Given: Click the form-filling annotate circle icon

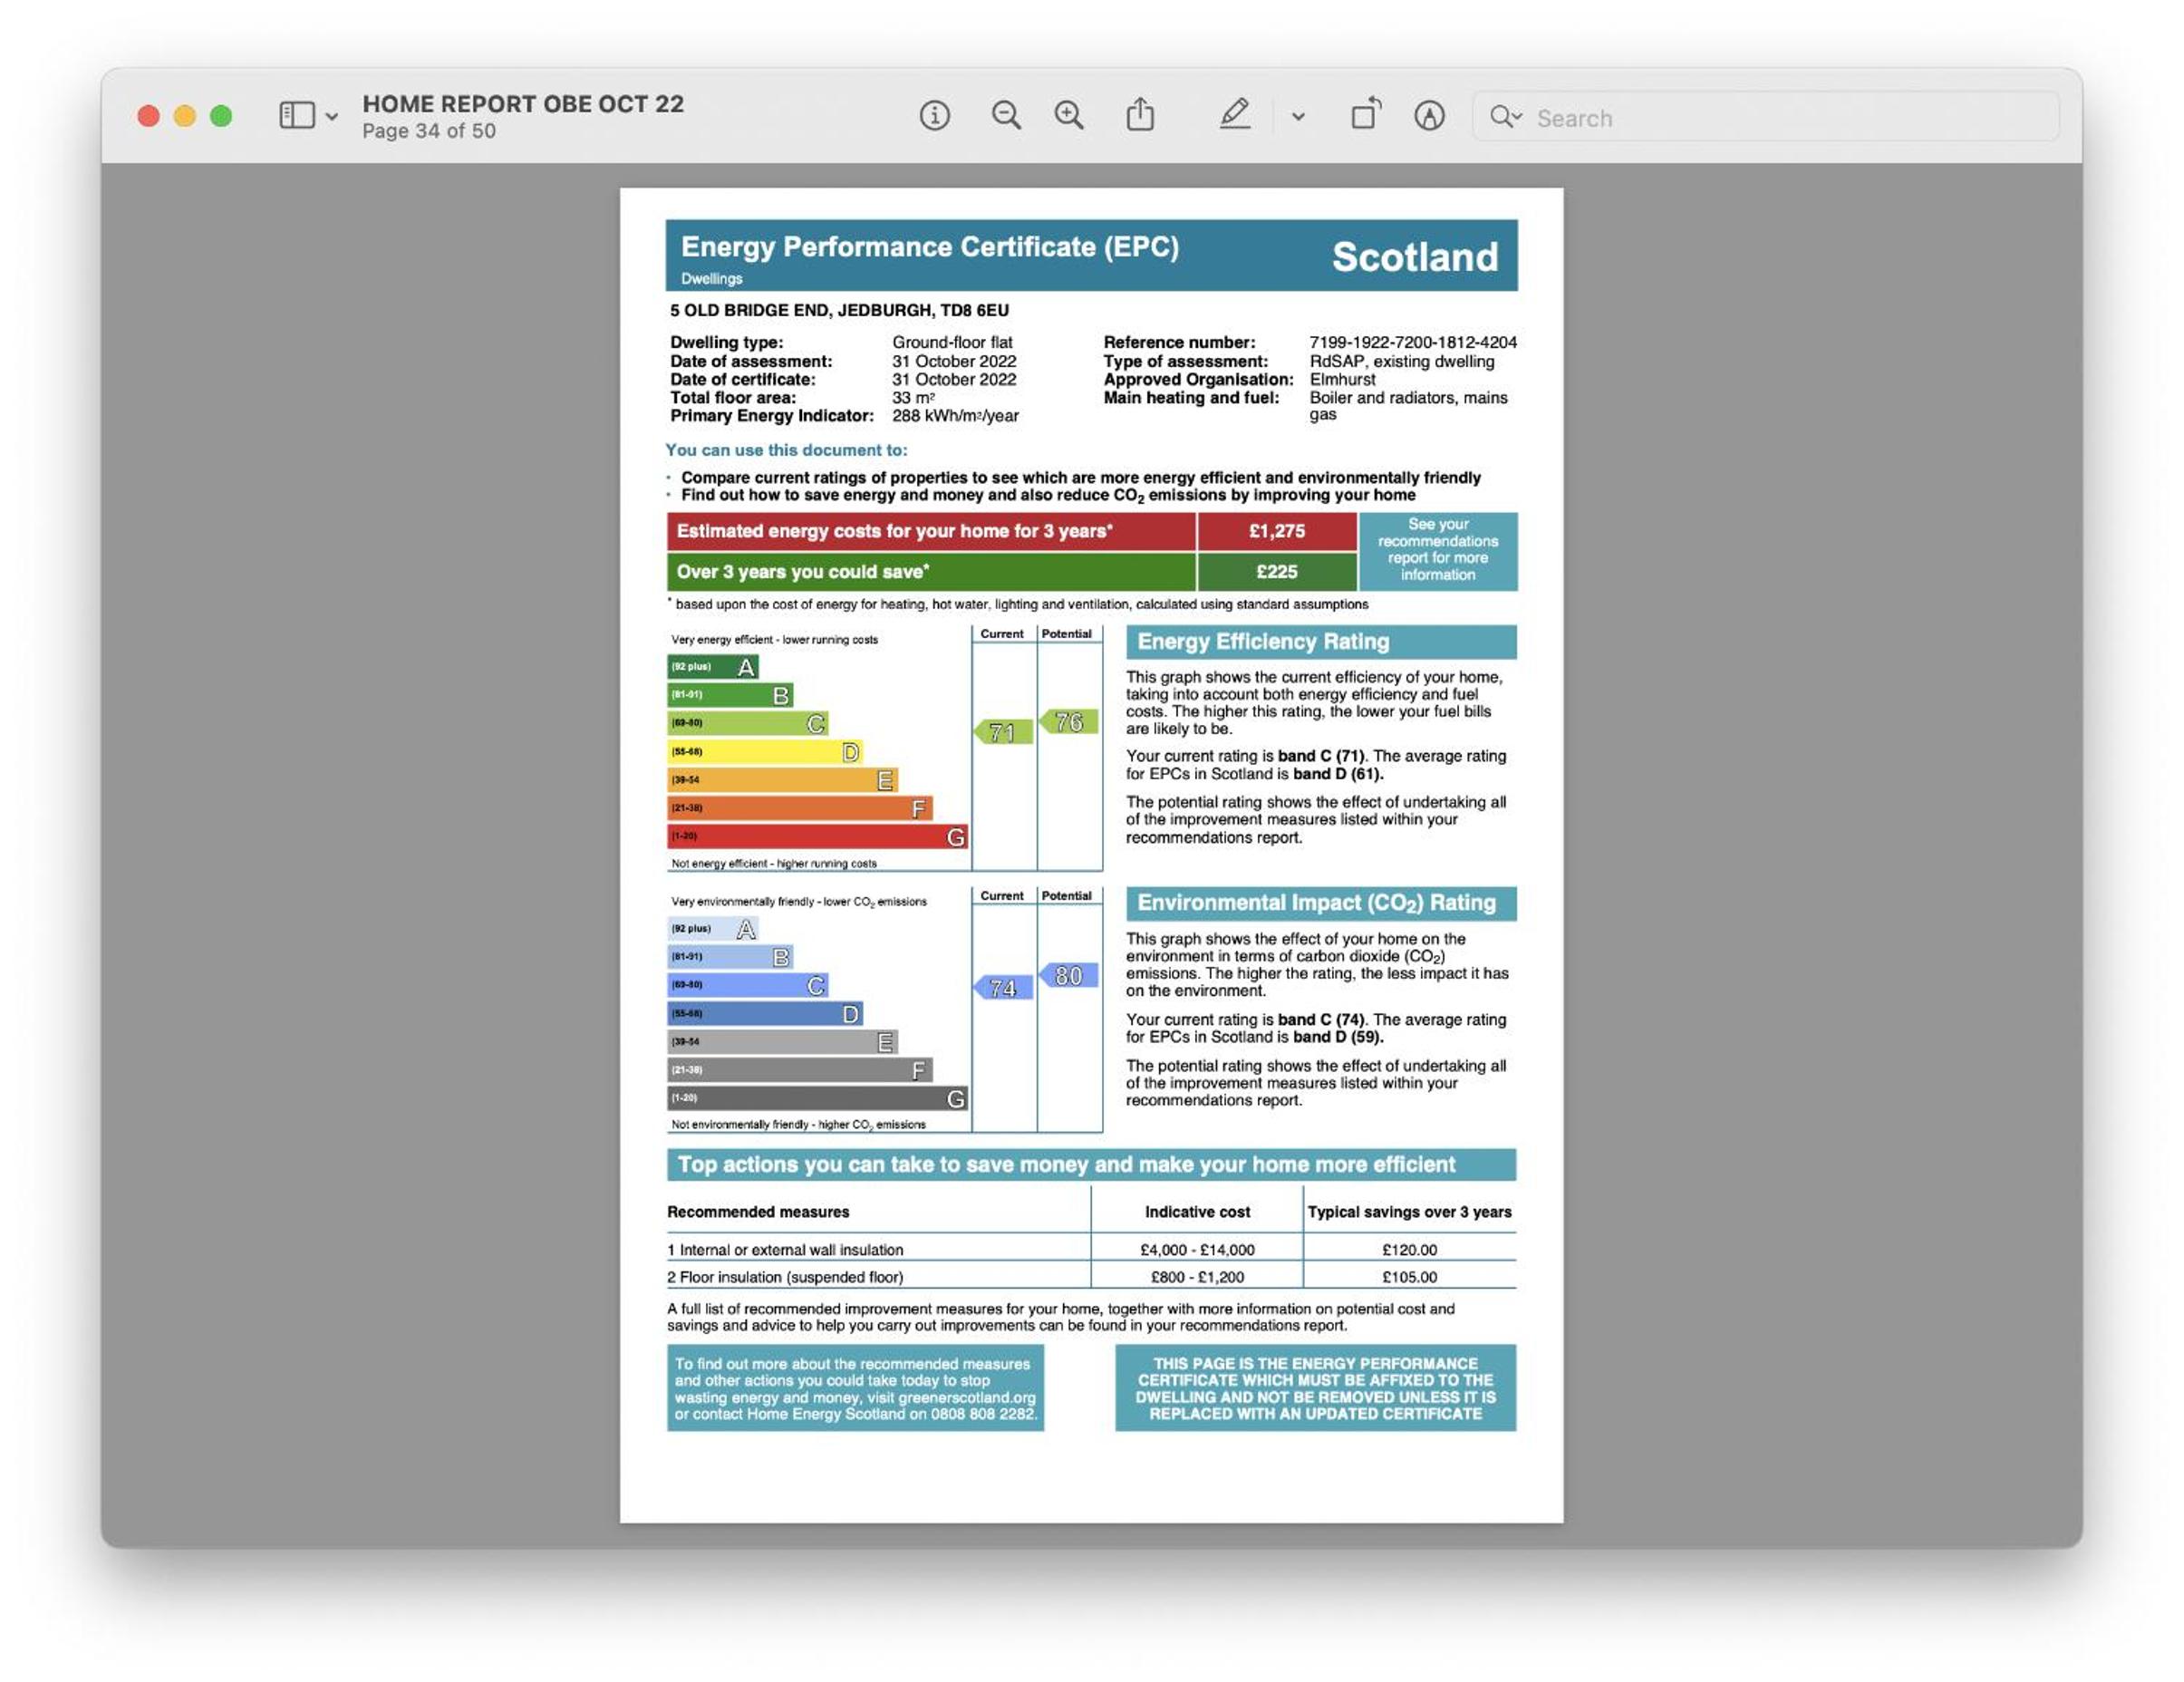Looking at the screenshot, I should tap(1429, 116).
